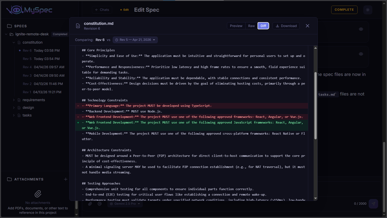Click the requirements document file icon
This screenshot has height=218, width=387.
pos(19,100)
